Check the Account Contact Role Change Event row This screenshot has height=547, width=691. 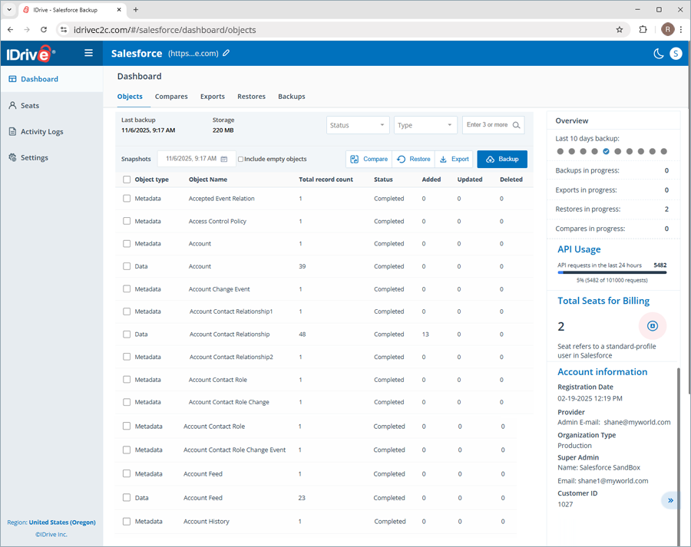[x=127, y=450]
